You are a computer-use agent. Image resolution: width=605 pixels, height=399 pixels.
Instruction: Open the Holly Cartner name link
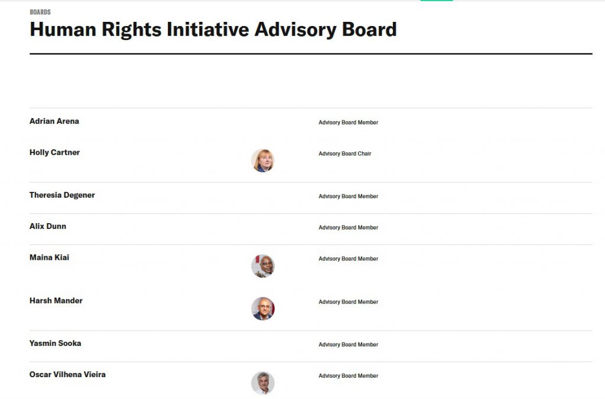(x=55, y=152)
